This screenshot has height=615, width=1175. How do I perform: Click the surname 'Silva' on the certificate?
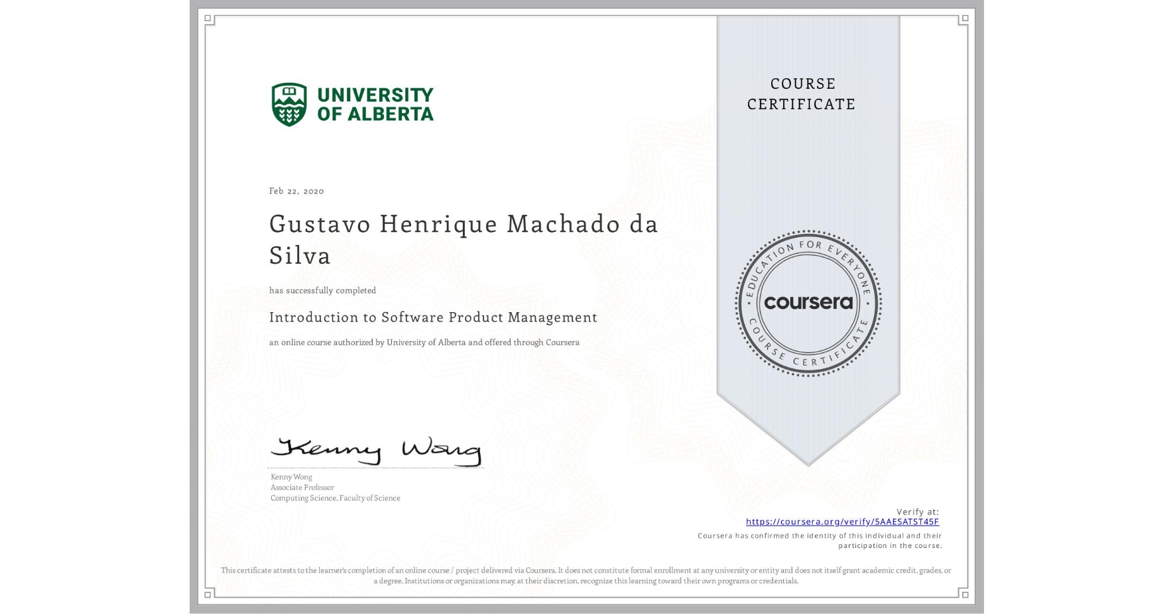point(300,255)
